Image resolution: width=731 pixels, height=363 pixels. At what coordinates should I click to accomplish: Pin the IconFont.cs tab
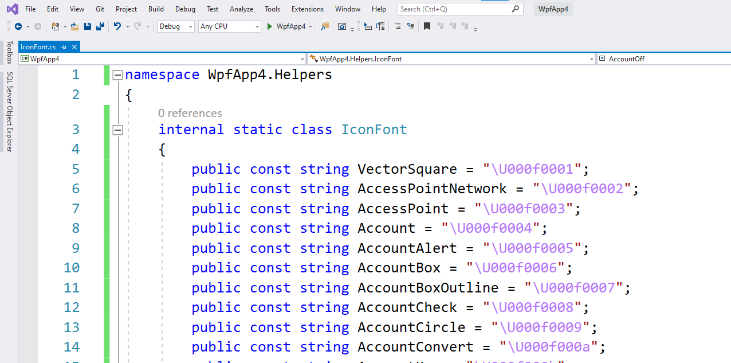click(x=64, y=47)
